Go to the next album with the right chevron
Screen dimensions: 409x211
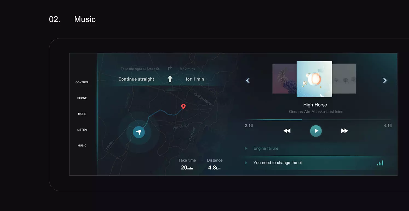(x=385, y=80)
